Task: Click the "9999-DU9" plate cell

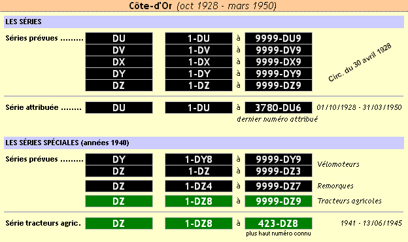Action: [x=278, y=39]
